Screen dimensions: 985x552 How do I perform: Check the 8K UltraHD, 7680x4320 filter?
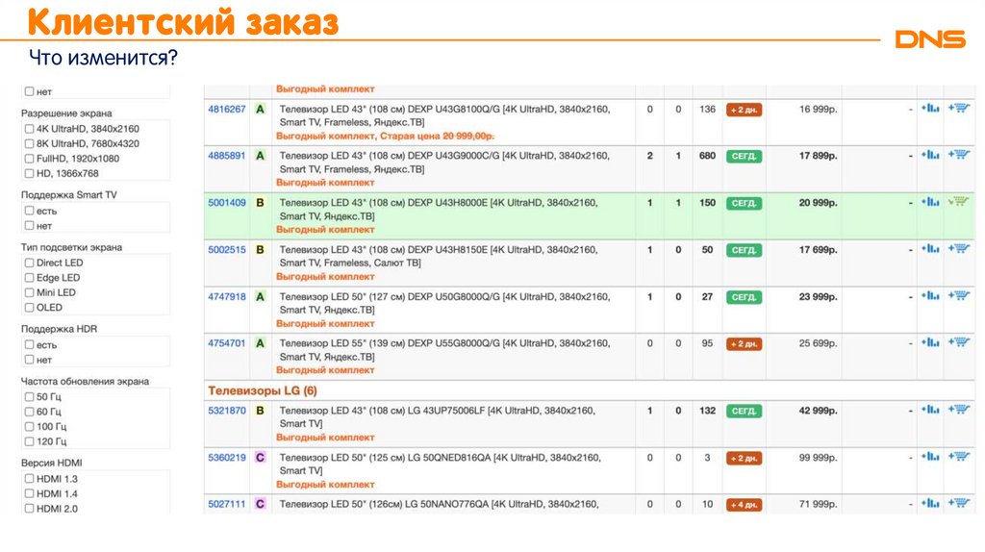(x=29, y=144)
